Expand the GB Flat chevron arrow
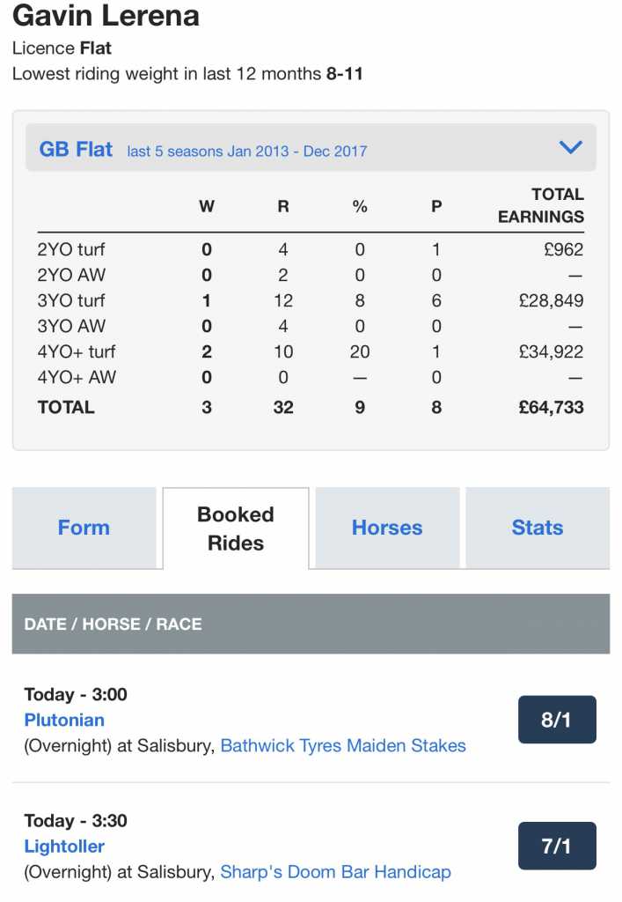The height and width of the screenshot is (902, 622). click(x=571, y=148)
